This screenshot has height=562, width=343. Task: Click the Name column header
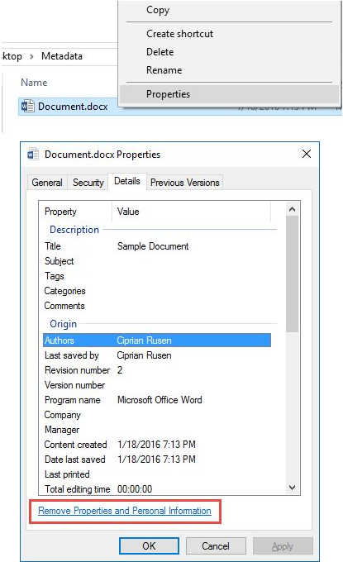point(34,83)
